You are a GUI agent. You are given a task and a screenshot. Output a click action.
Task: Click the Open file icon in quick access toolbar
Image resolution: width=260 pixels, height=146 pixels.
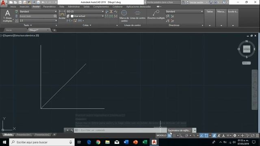[x=15, y=2]
